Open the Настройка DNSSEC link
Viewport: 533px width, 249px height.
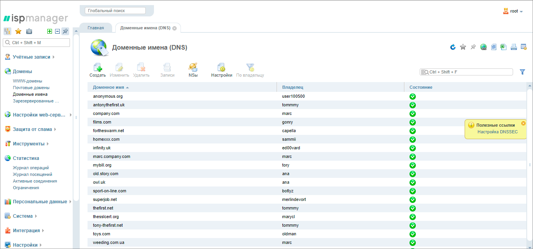pos(497,132)
